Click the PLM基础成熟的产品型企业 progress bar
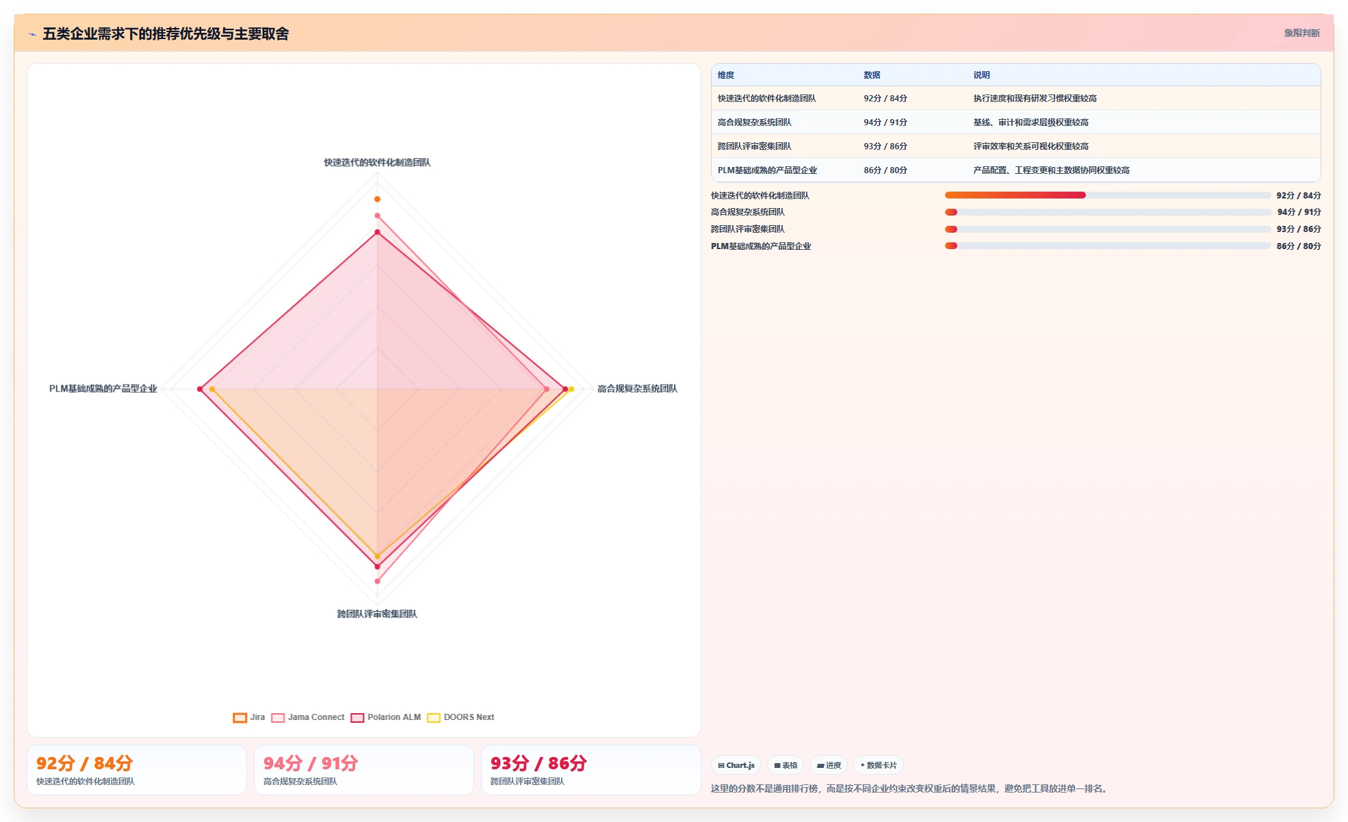This screenshot has width=1348, height=822. (x=1107, y=246)
